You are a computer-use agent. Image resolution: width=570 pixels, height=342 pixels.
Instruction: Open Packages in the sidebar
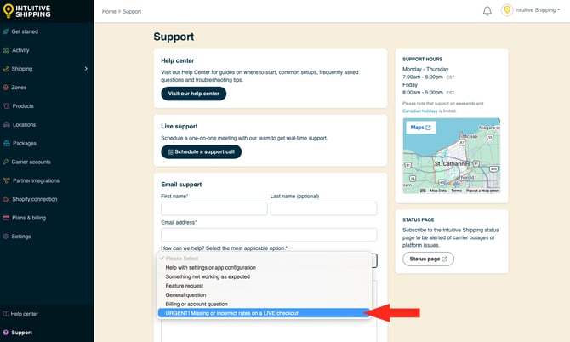coord(25,143)
